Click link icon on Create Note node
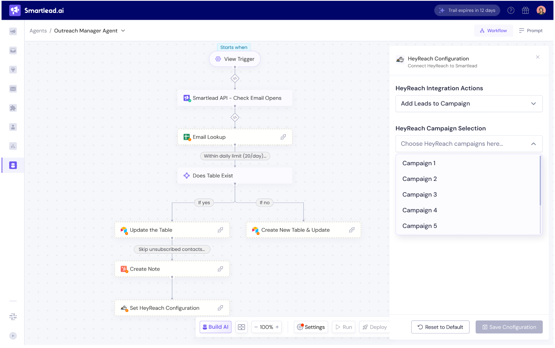555x348 pixels. click(x=220, y=269)
